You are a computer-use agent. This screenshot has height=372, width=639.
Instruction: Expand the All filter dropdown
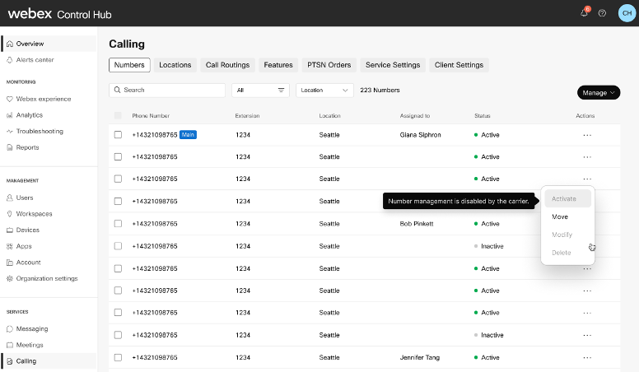pyautogui.click(x=260, y=91)
